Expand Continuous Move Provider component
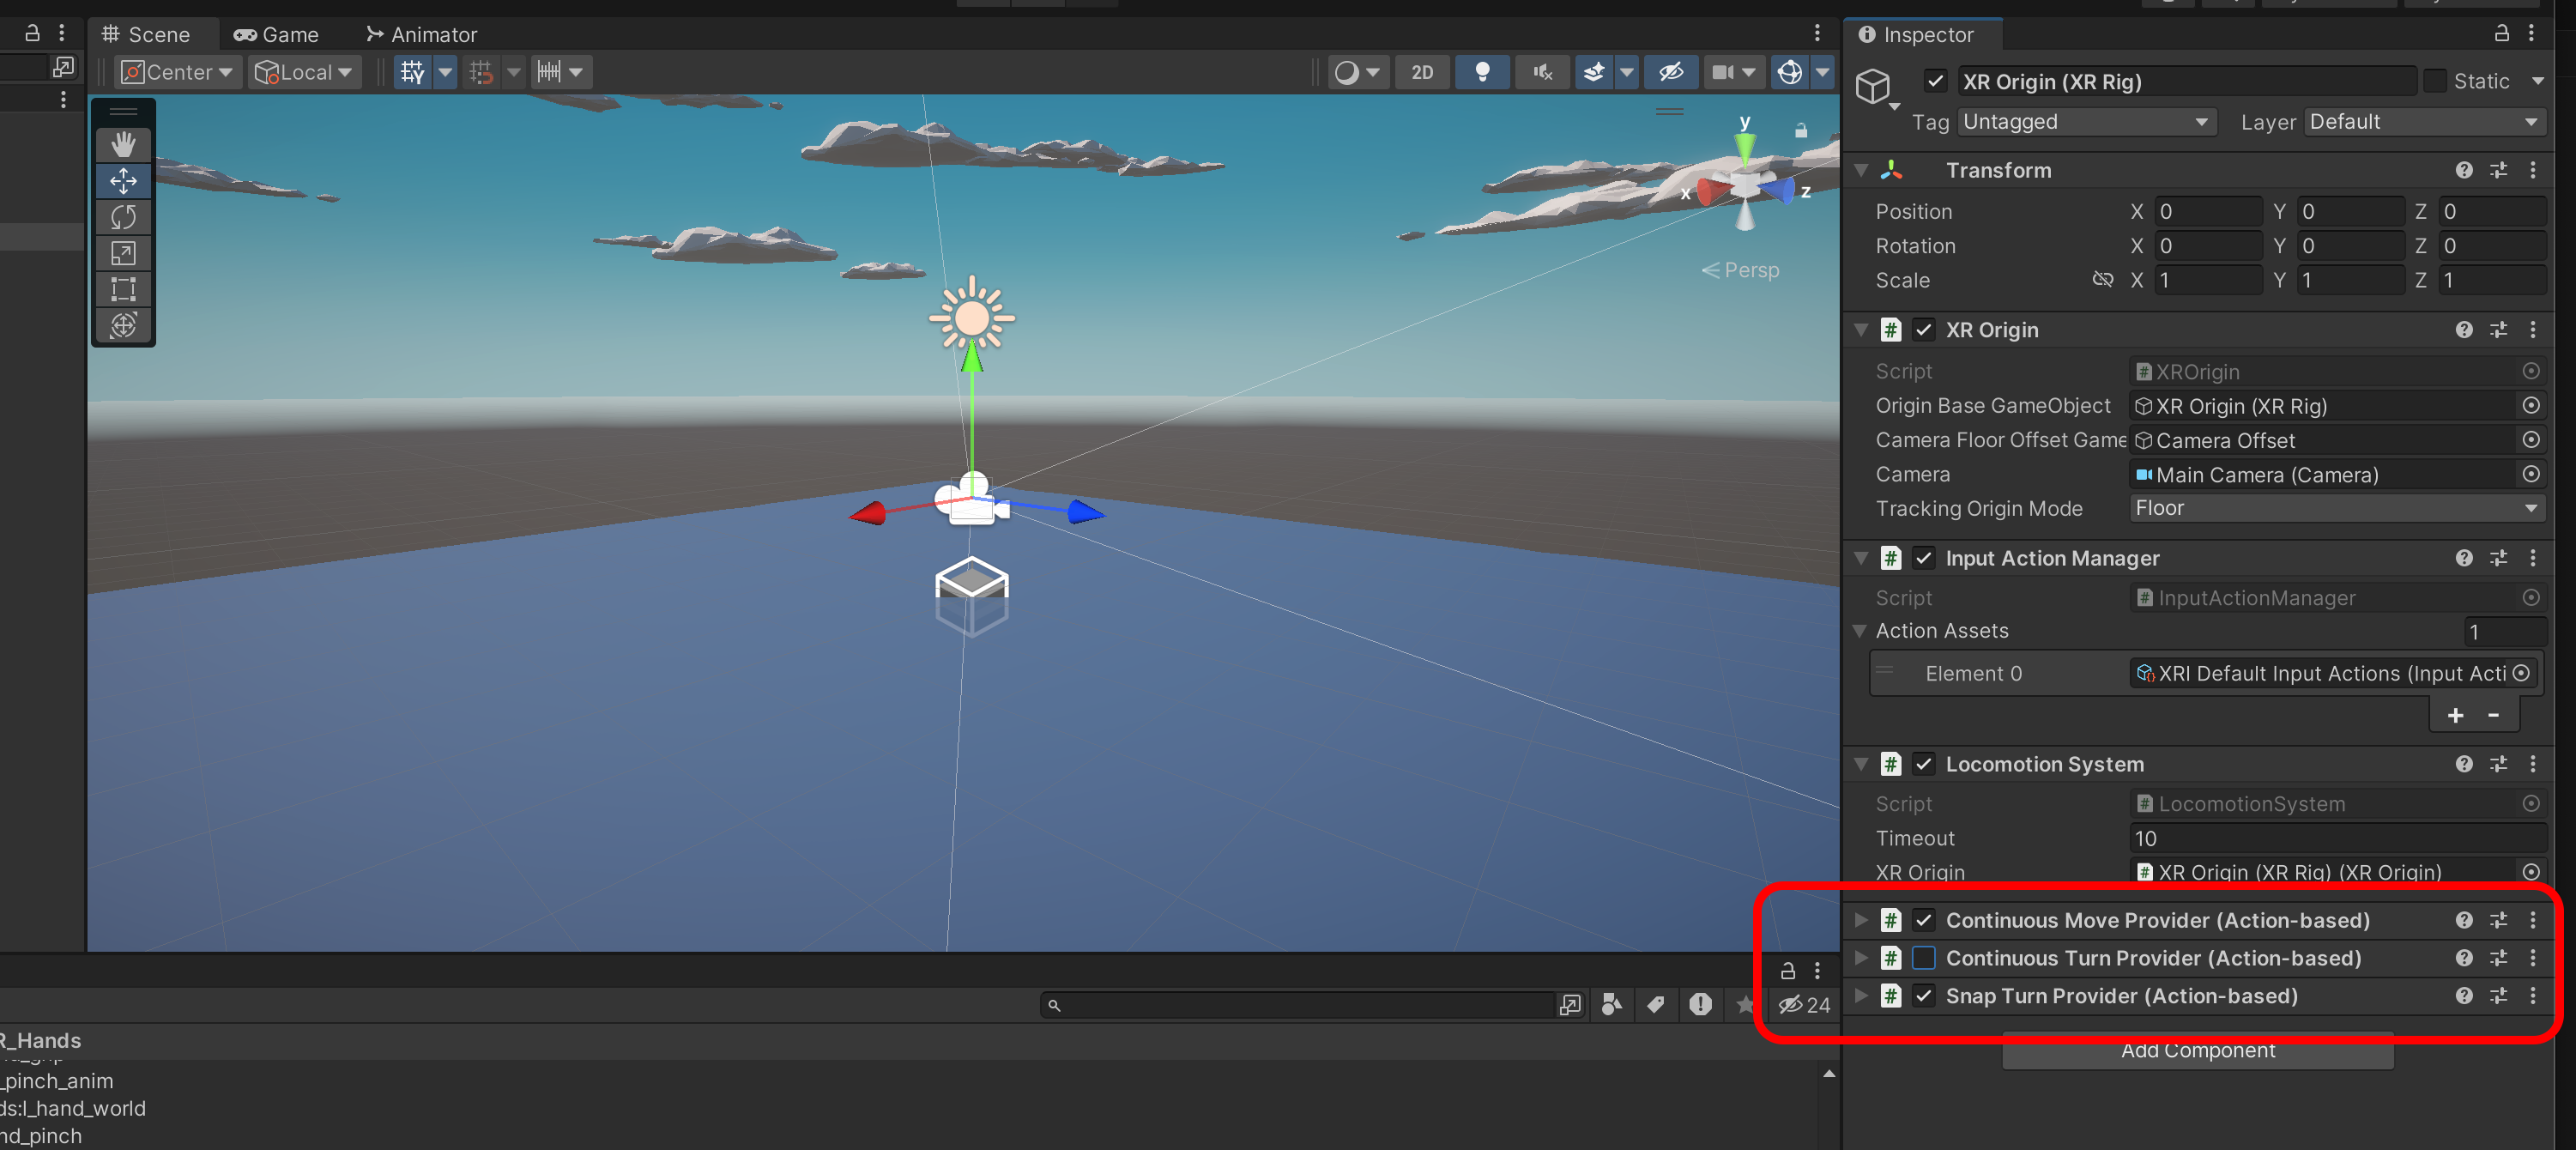The width and height of the screenshot is (2576, 1150). [1861, 920]
